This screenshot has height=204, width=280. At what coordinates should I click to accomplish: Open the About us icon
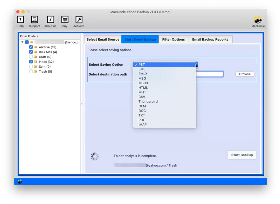[x=50, y=19]
